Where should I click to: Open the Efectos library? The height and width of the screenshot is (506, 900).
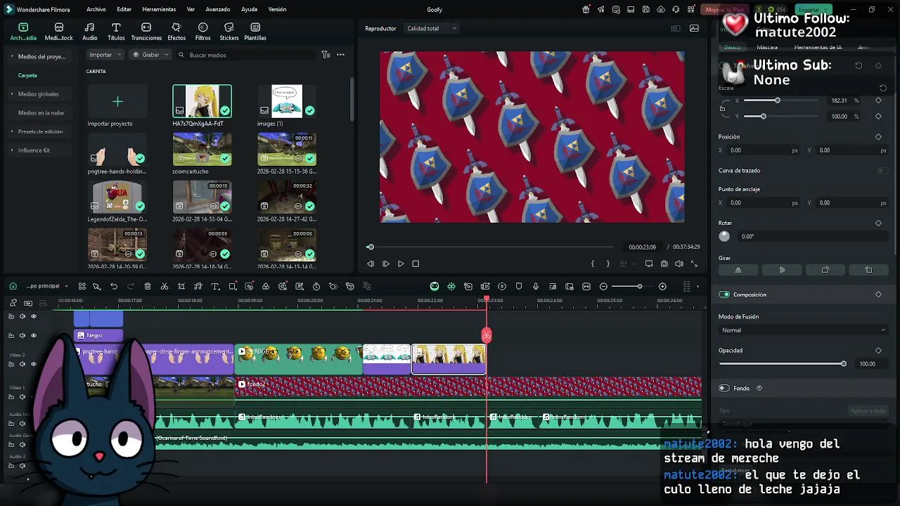pyautogui.click(x=176, y=32)
